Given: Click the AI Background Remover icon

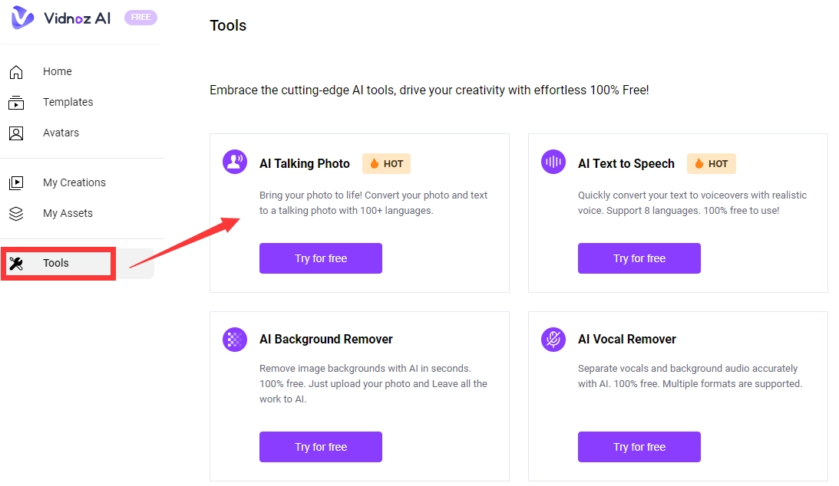Looking at the screenshot, I should tap(235, 339).
